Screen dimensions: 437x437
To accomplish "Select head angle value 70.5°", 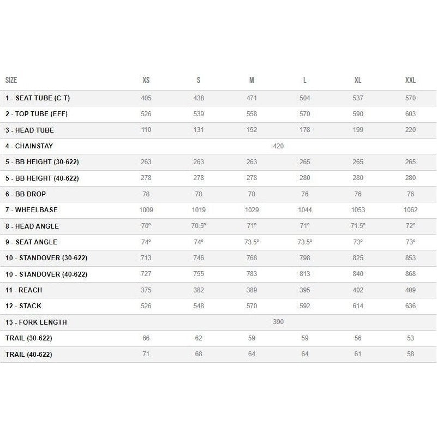I will tap(199, 226).
